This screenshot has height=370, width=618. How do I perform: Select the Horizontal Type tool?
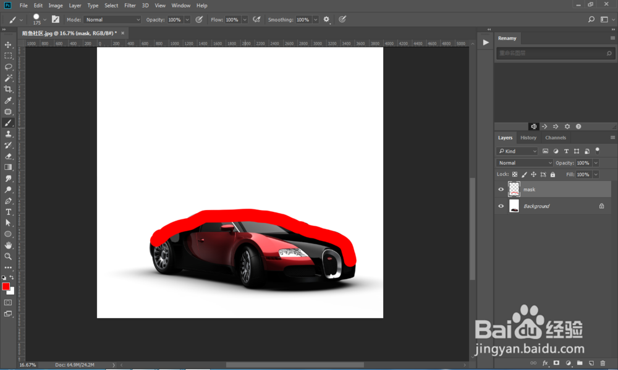click(x=9, y=212)
